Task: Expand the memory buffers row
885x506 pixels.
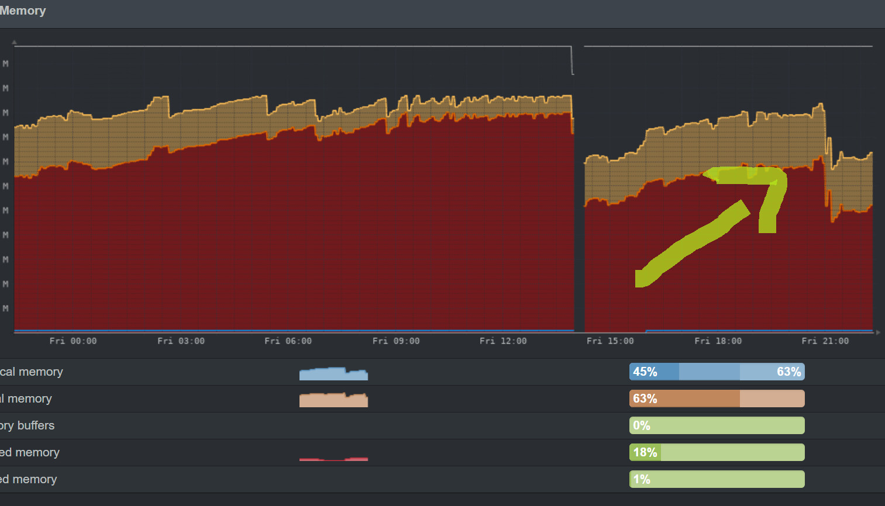Action: pyautogui.click(x=27, y=425)
